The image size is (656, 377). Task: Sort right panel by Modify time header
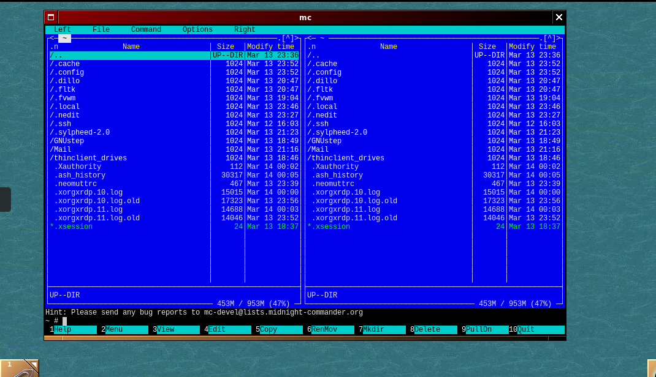point(532,47)
